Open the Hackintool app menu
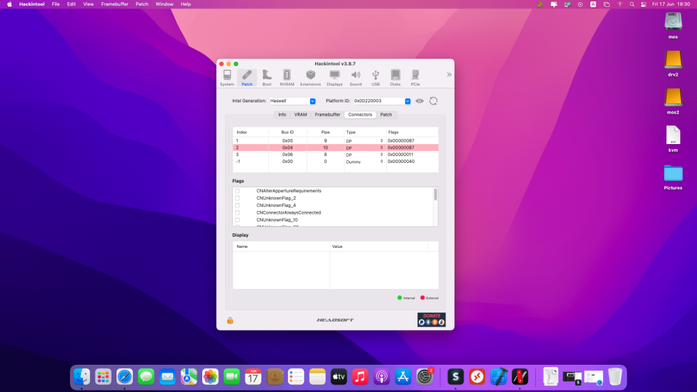 coord(31,4)
